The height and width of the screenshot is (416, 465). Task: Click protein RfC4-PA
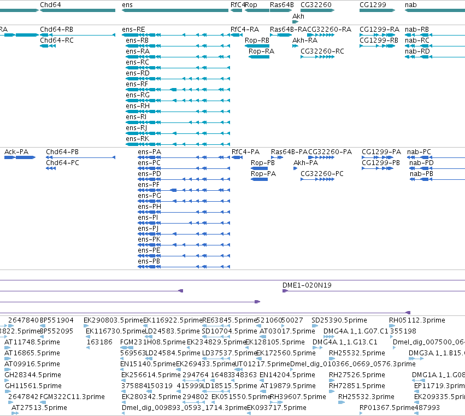pyautogui.click(x=245, y=152)
